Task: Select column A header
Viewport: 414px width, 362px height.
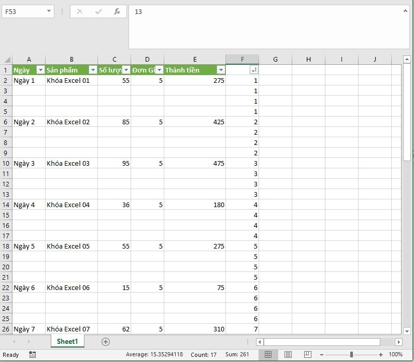Action: click(x=29, y=60)
